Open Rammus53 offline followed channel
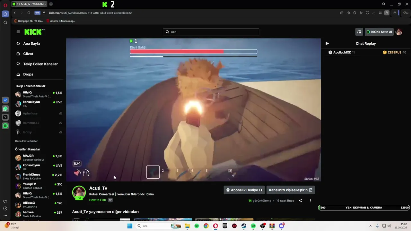The image size is (411, 231). click(39, 123)
